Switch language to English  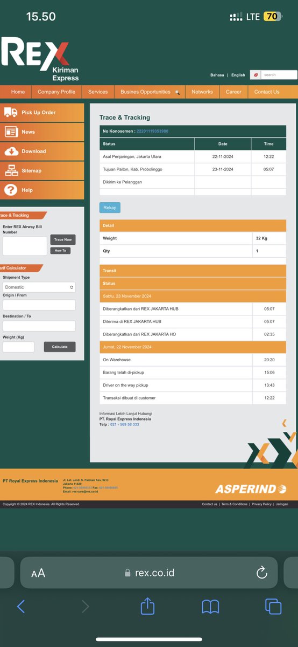point(238,75)
